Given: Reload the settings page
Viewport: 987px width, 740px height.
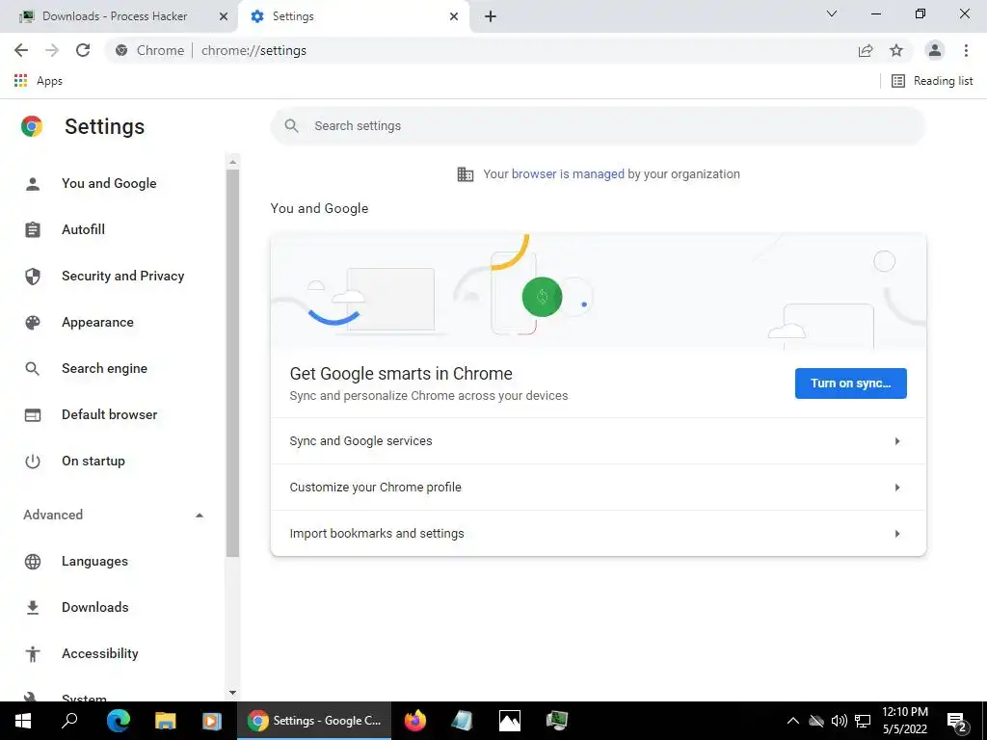Looking at the screenshot, I should point(83,50).
